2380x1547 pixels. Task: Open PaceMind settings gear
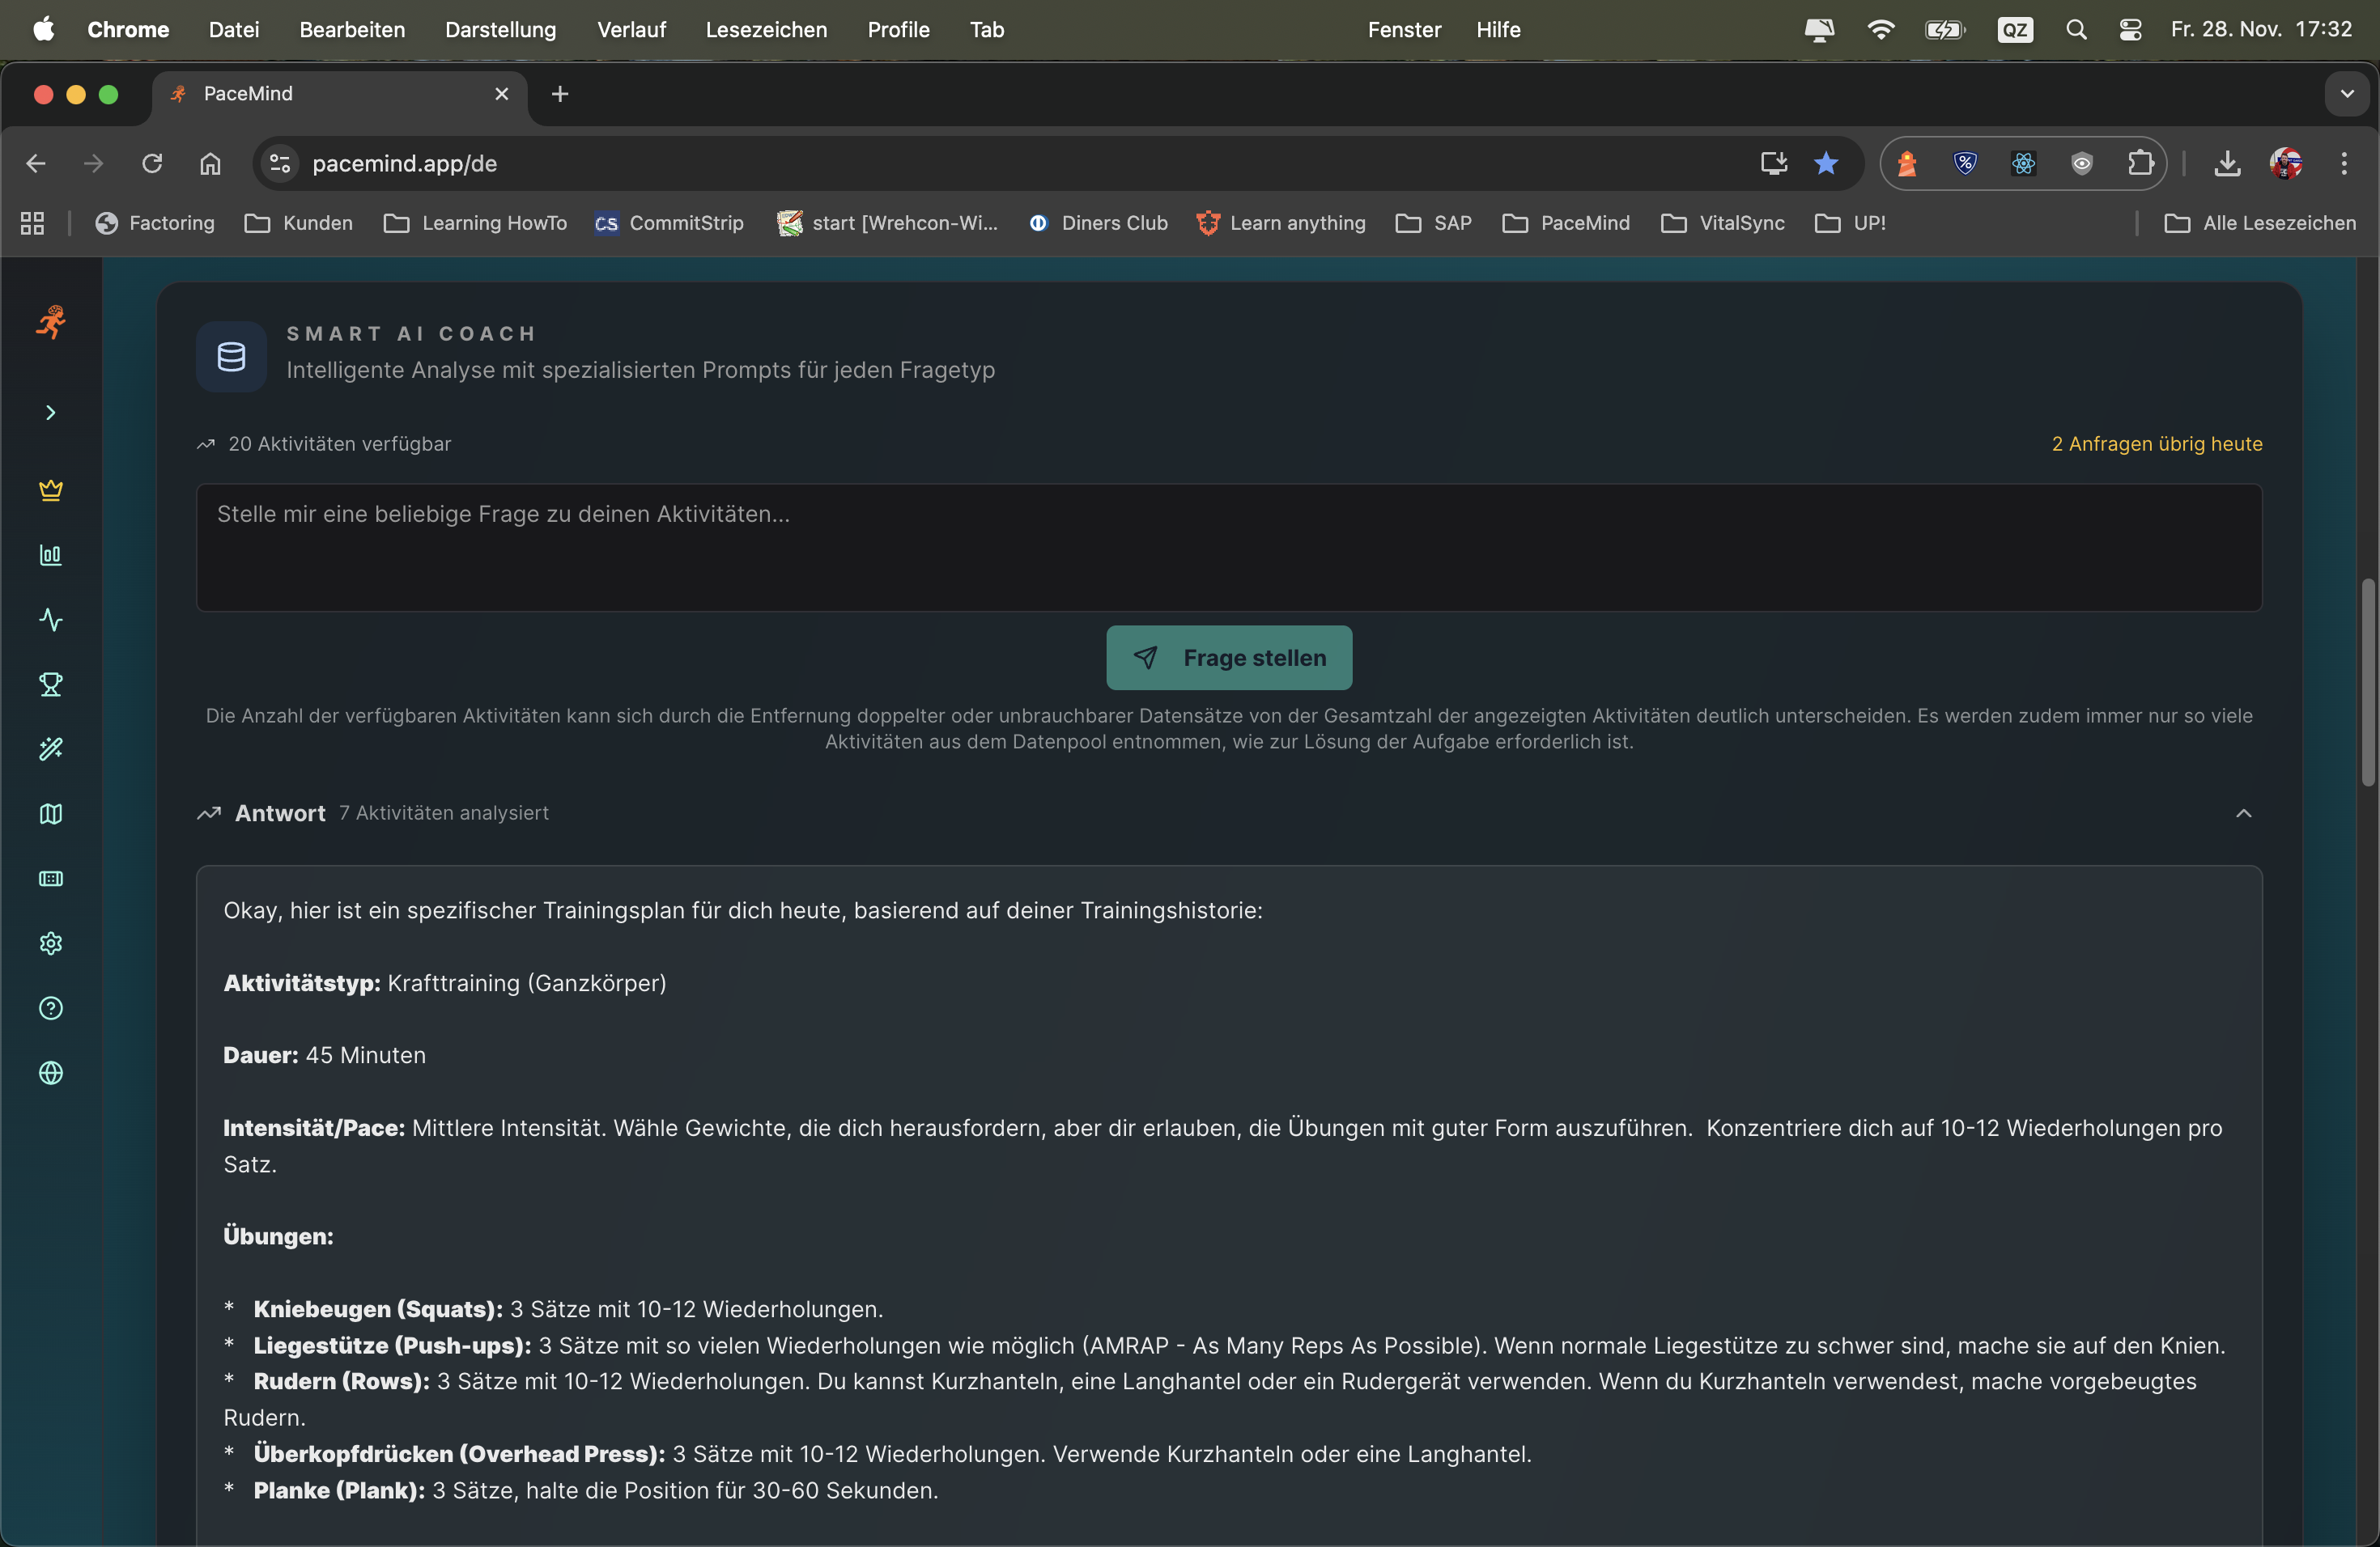tap(50, 943)
